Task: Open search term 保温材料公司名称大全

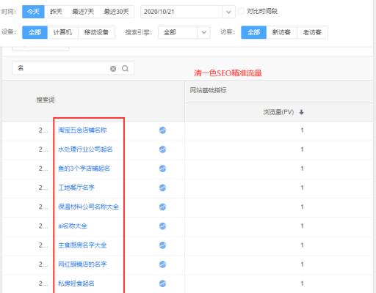Action: coord(88,207)
